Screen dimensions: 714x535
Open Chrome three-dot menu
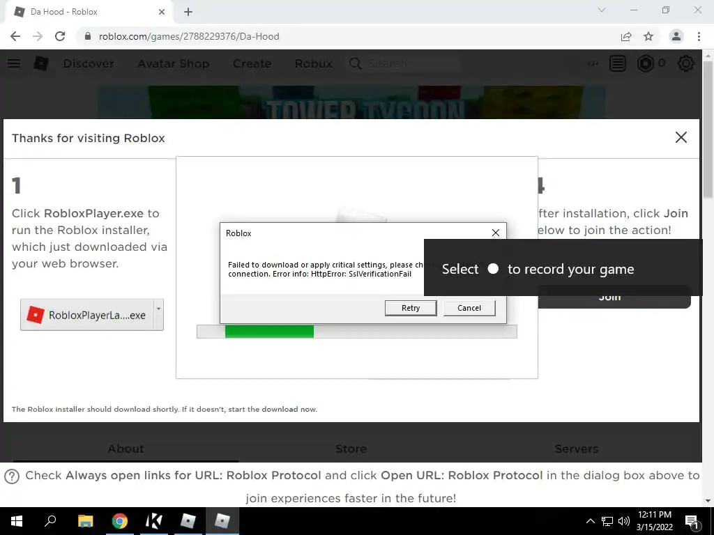click(x=699, y=36)
